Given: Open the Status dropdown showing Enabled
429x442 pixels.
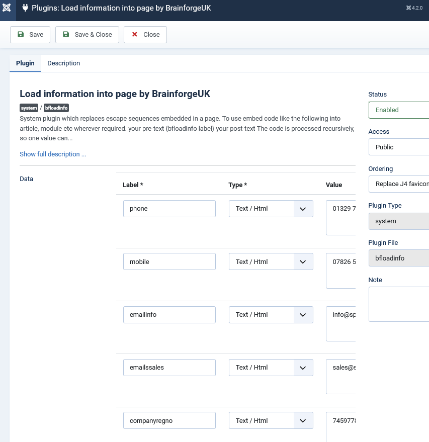Looking at the screenshot, I should (399, 110).
